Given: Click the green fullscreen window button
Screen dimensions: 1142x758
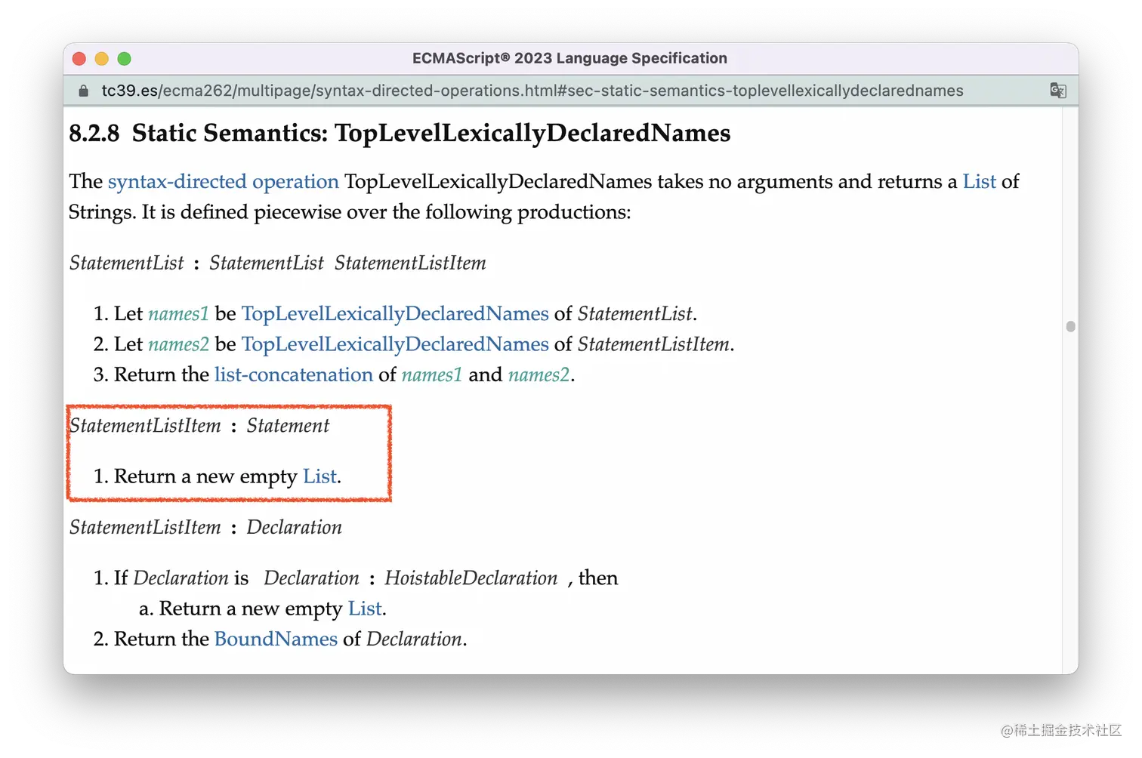Looking at the screenshot, I should 125,59.
